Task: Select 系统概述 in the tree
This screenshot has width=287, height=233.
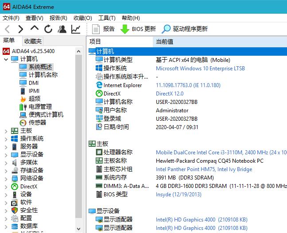Action: (x=36, y=67)
